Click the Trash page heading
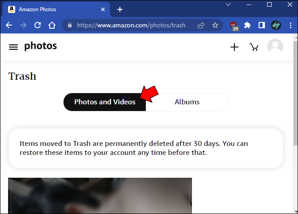Screen dimensions: 298x214 [22, 76]
